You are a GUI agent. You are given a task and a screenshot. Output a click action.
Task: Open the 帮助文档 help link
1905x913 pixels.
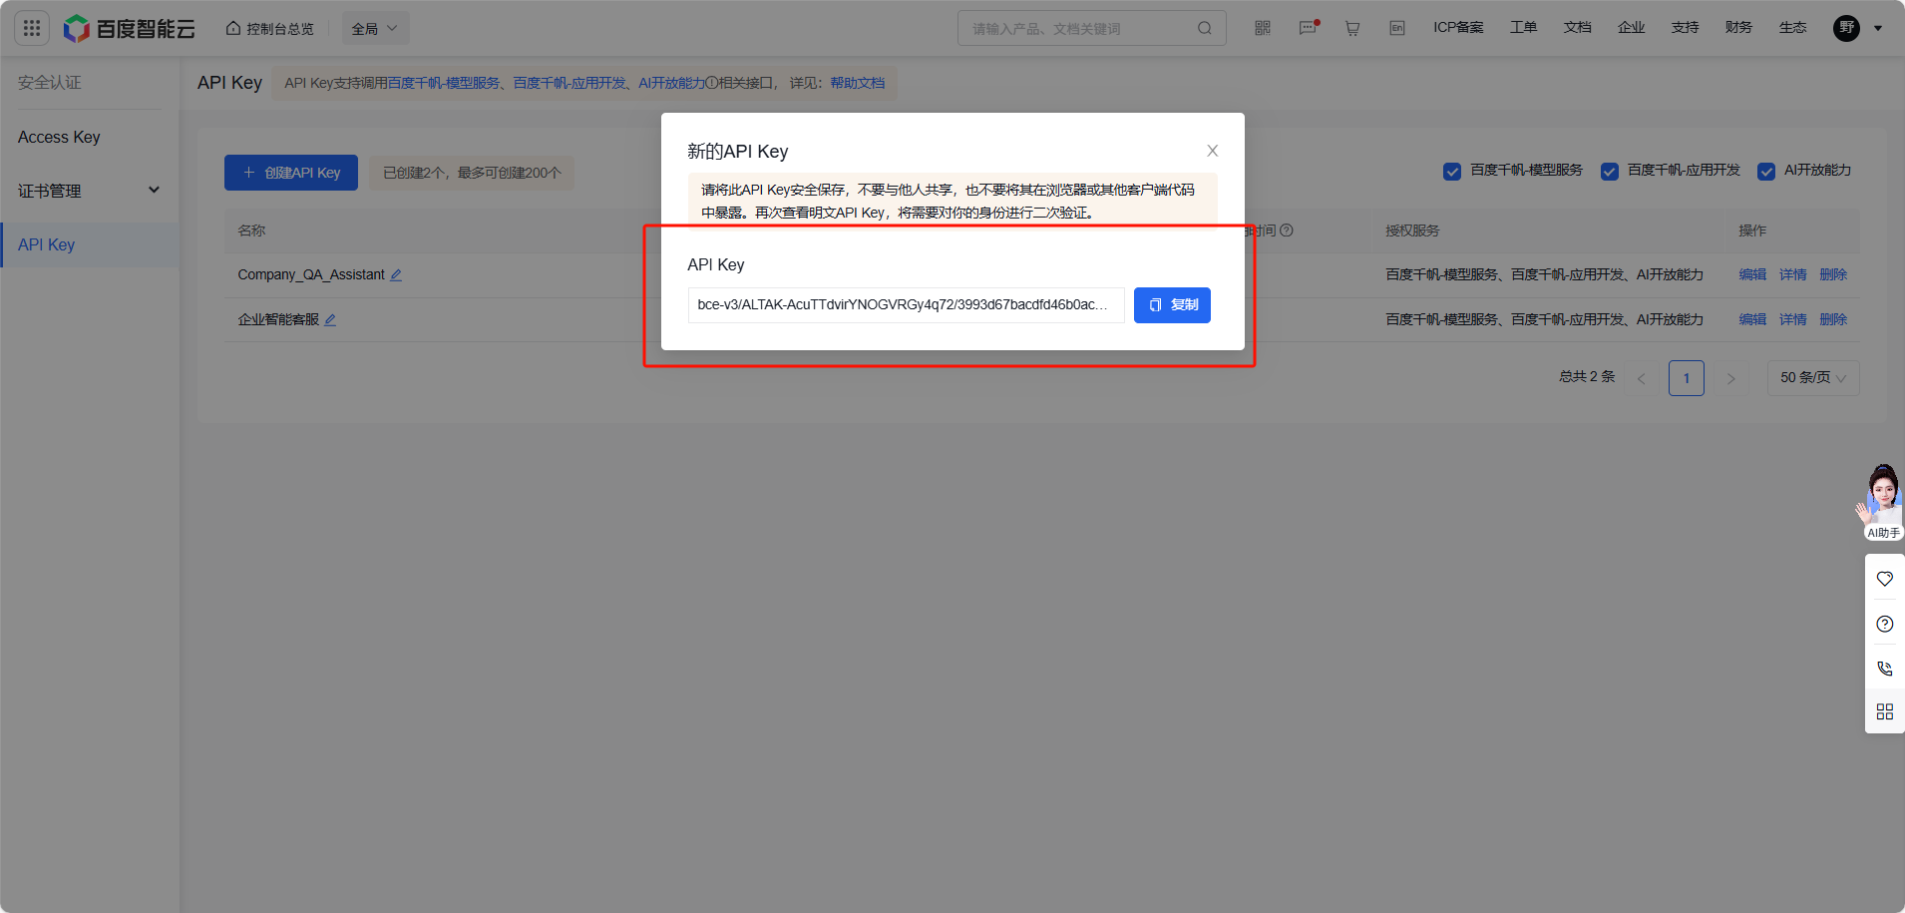[857, 83]
